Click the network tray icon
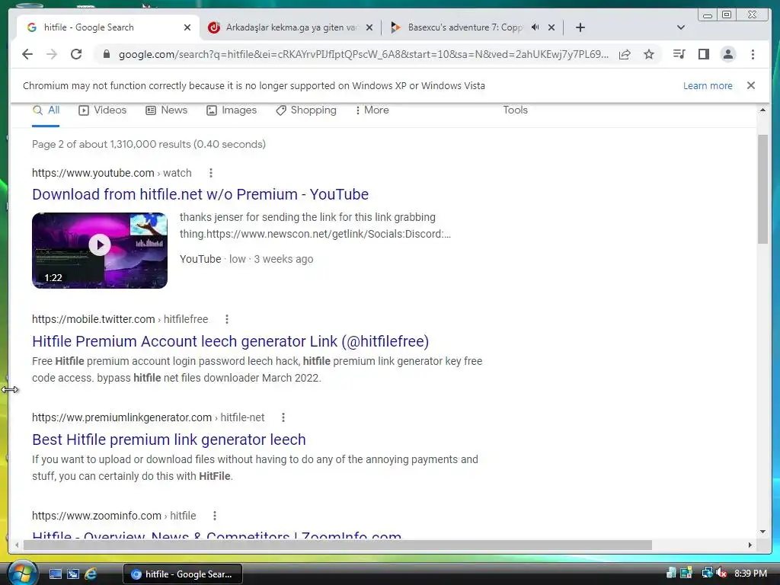The image size is (780, 585). [706, 573]
